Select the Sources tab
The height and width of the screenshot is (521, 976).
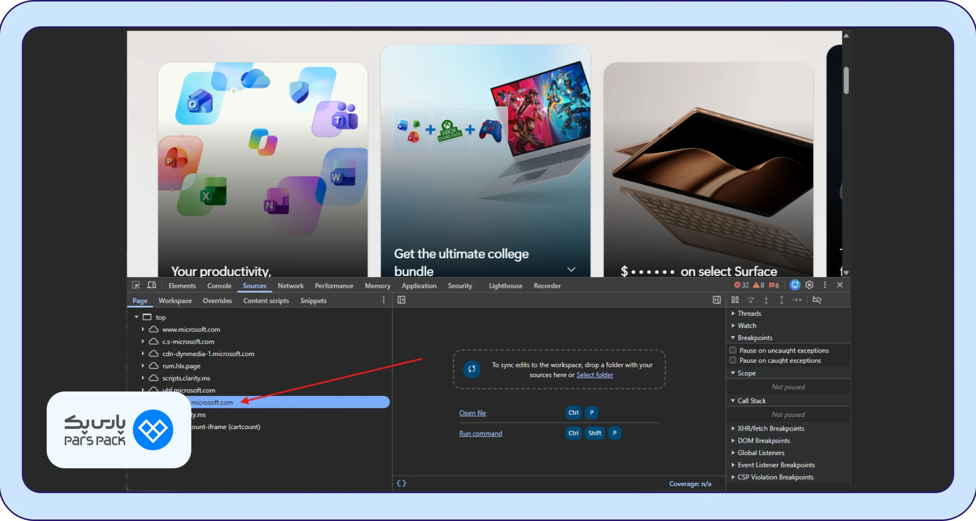click(x=254, y=285)
